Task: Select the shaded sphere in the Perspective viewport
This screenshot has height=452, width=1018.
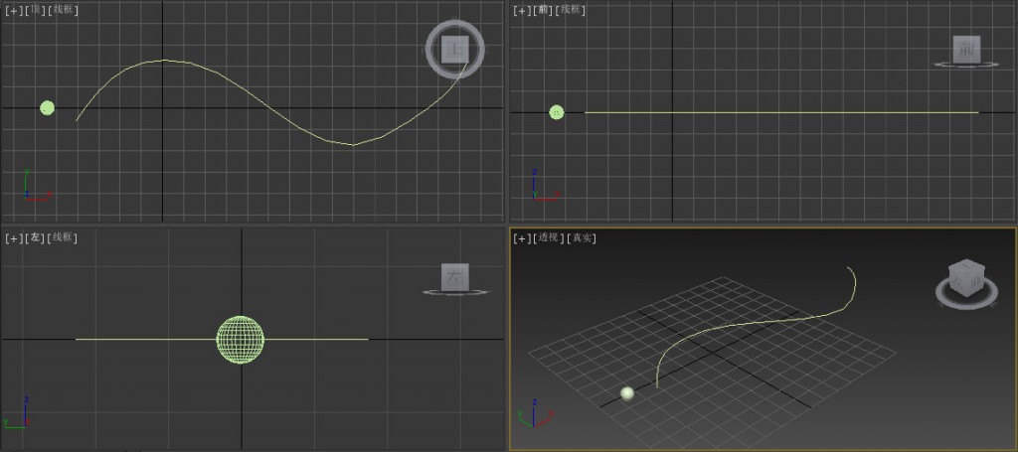Action: (x=626, y=393)
